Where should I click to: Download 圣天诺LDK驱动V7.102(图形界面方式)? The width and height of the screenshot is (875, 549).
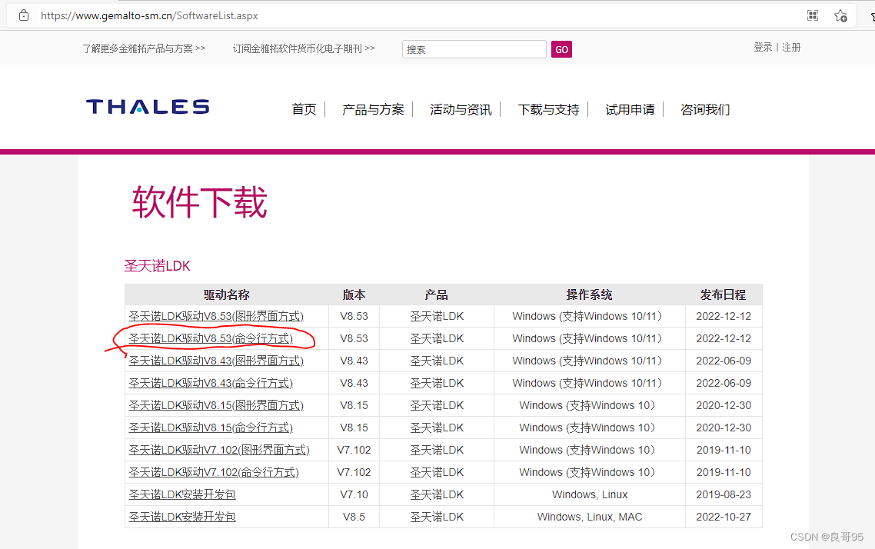pos(218,451)
